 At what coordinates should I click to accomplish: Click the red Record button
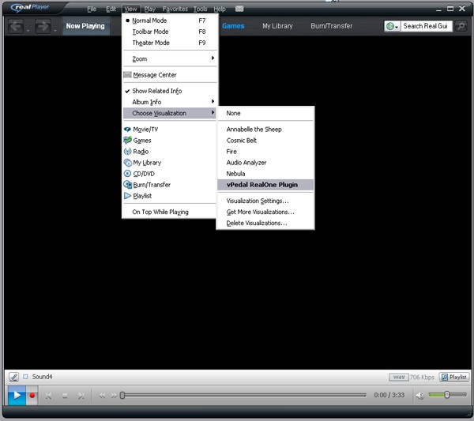[x=32, y=395]
